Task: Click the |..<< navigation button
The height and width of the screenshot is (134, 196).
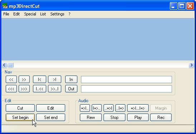Action: pyautogui.click(x=39, y=89)
